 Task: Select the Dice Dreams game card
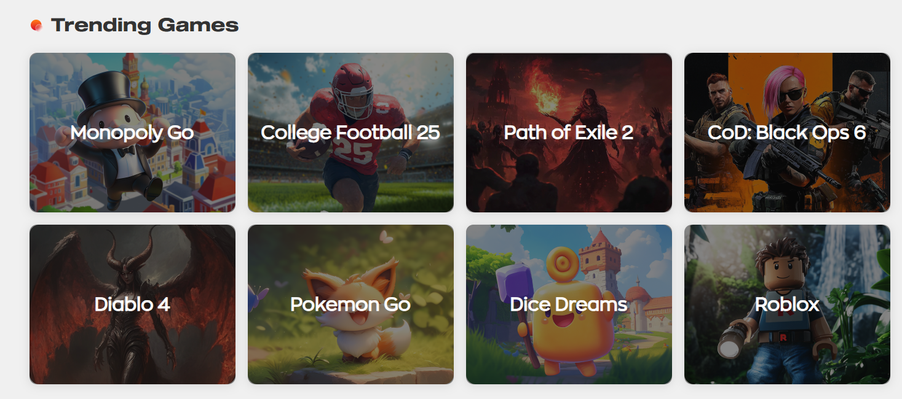click(569, 304)
